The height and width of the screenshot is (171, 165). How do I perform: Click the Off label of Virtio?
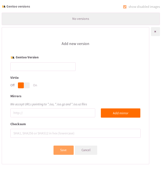tap(12, 85)
